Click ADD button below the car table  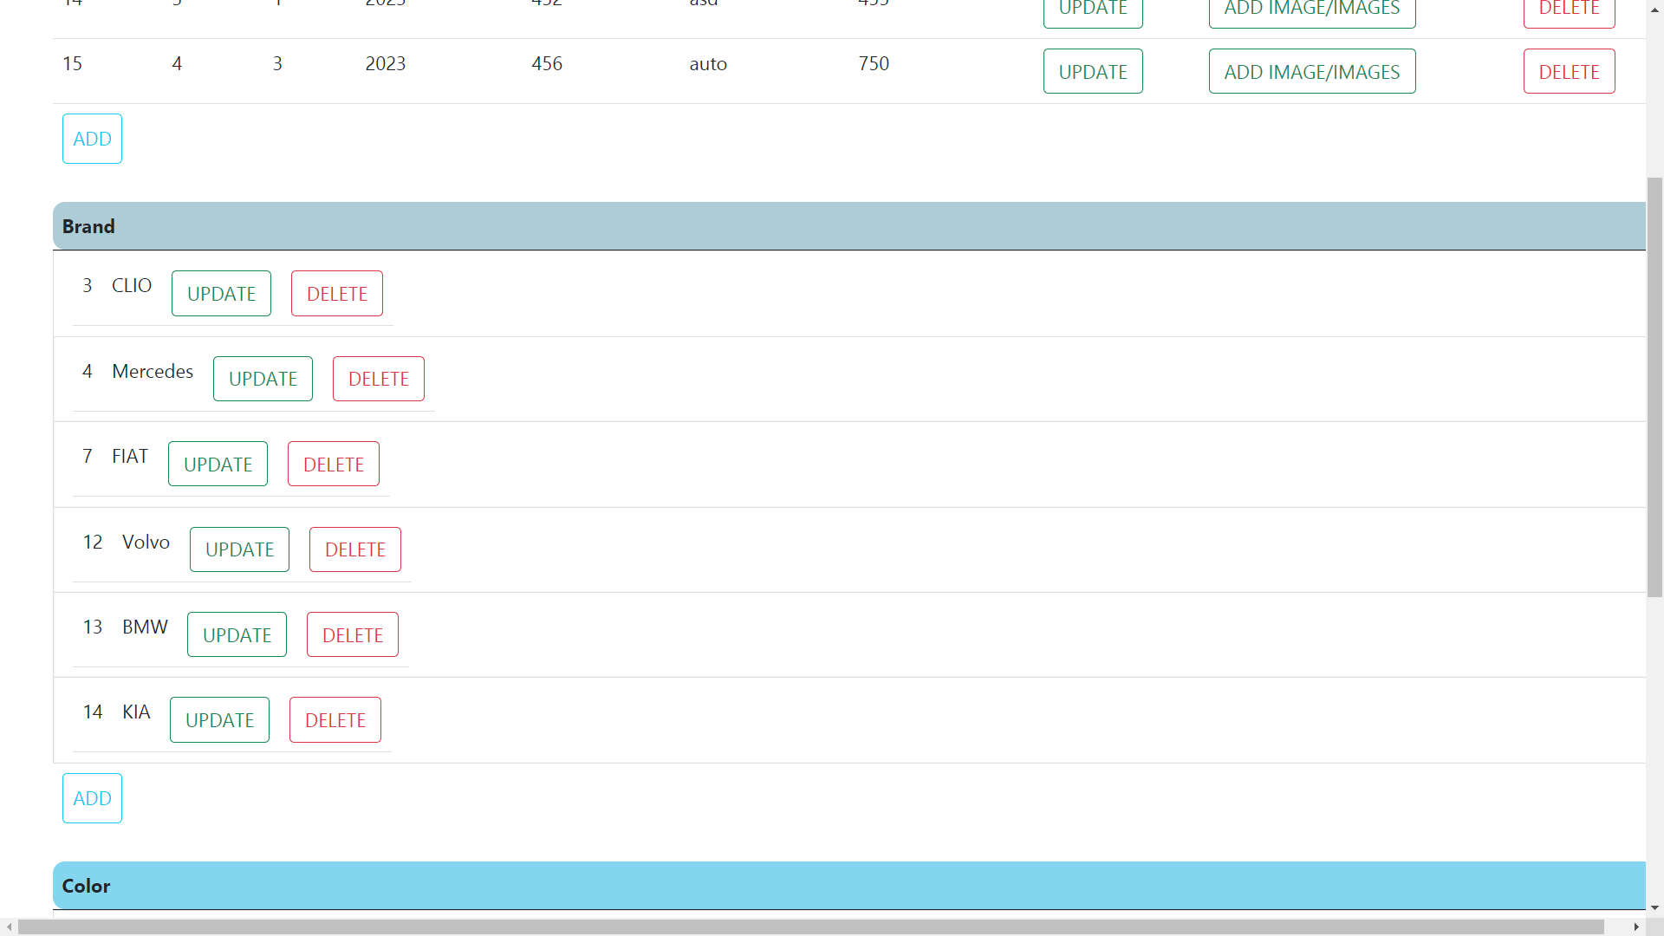tap(92, 139)
